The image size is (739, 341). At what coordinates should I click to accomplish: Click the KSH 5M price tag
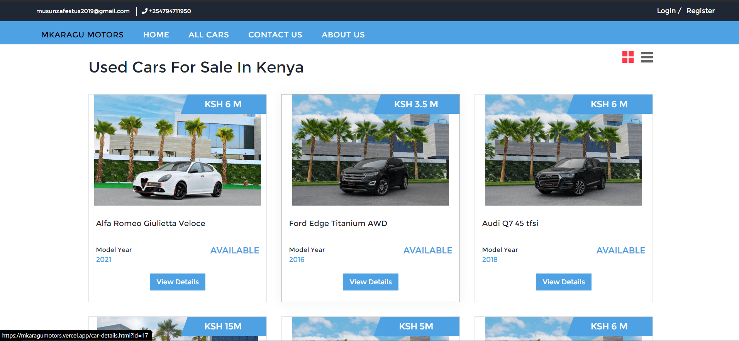coord(416,326)
